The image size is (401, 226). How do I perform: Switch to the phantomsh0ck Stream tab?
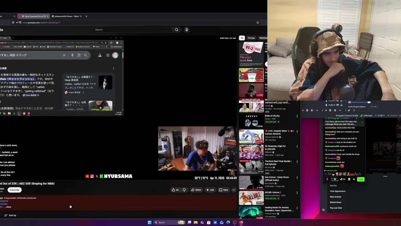[67, 16]
